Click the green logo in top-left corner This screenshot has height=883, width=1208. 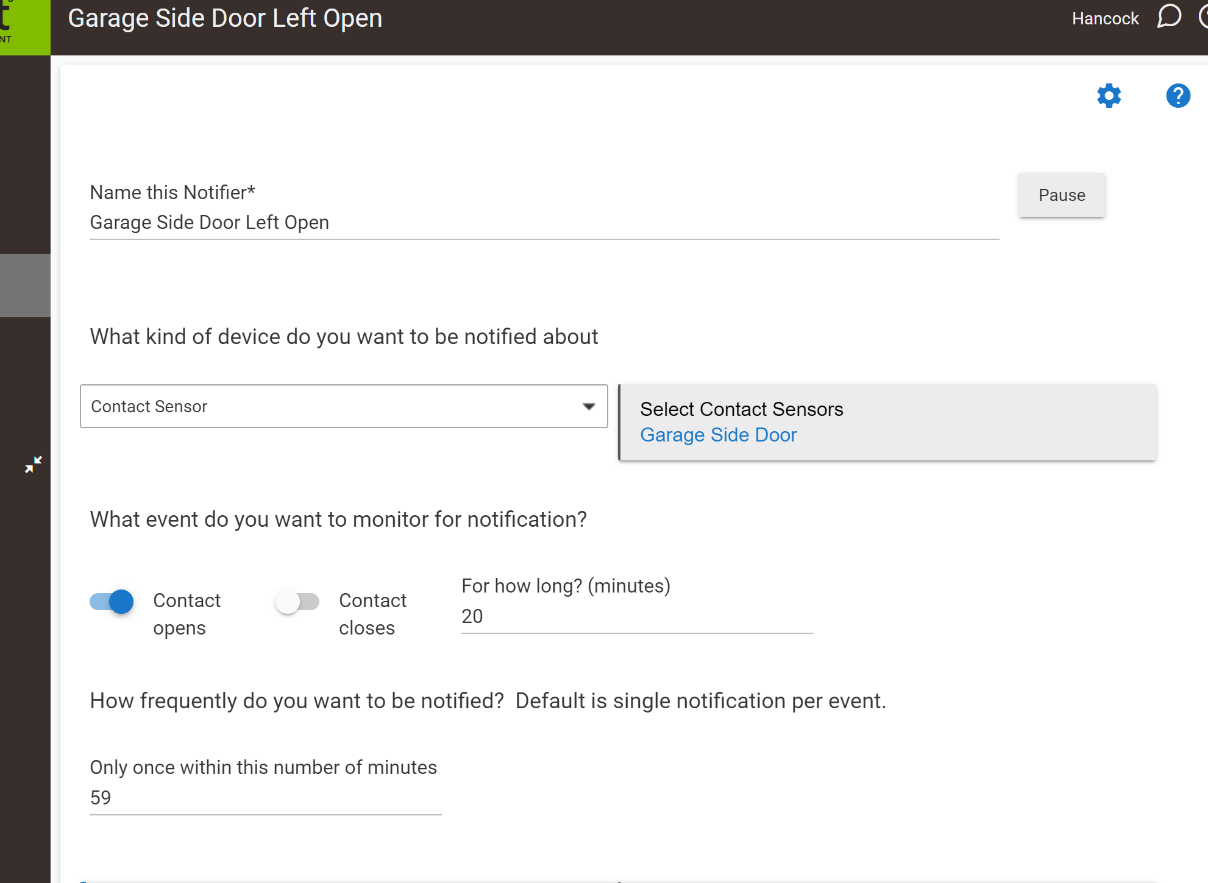[24, 27]
